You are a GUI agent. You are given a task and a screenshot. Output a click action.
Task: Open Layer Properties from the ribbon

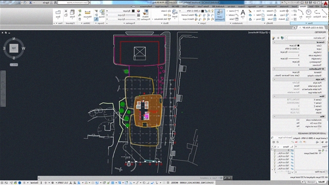click(x=220, y=15)
